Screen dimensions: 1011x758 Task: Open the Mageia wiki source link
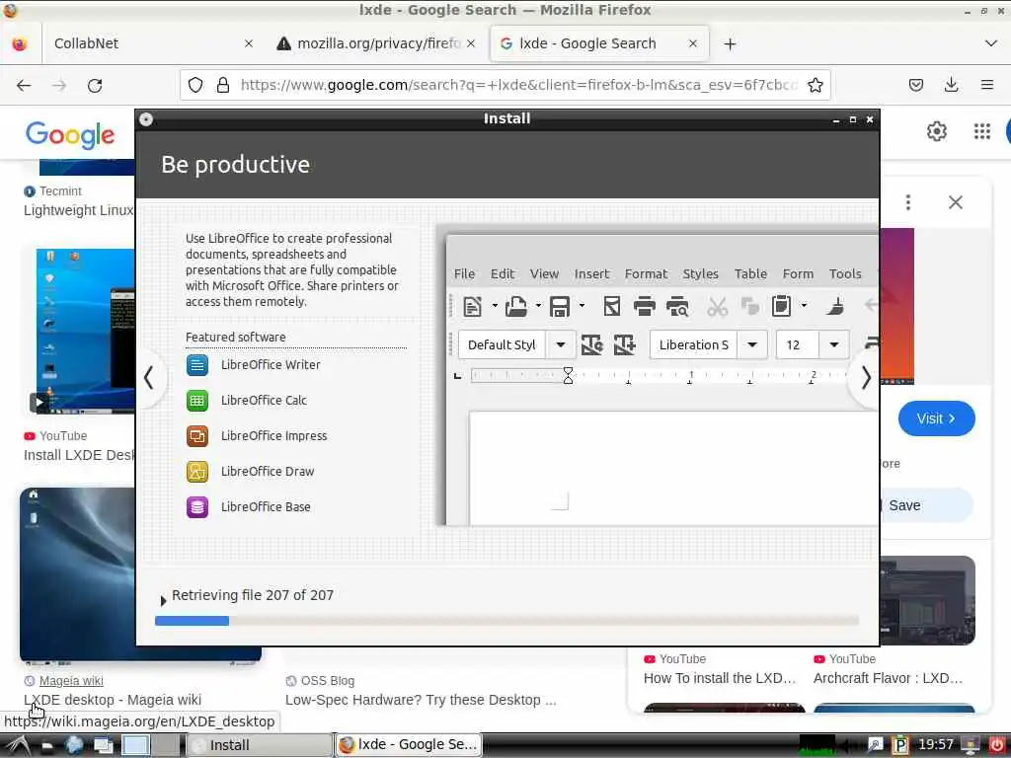point(71,681)
